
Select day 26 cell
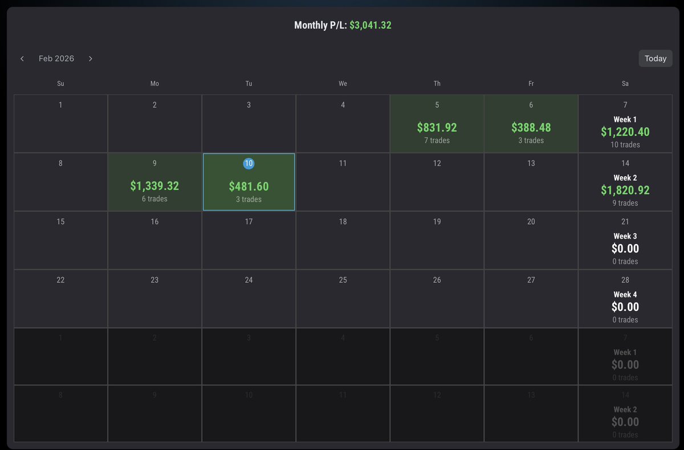[437, 298]
